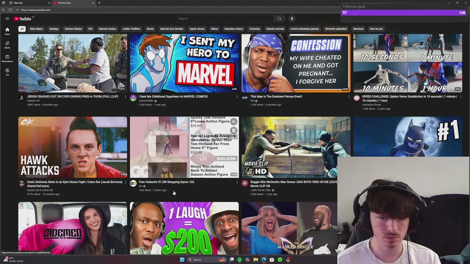Viewport: 470px width, 264px height.
Task: Open 'I Sent My Childhood Superhero' title link
Action: coord(173,97)
